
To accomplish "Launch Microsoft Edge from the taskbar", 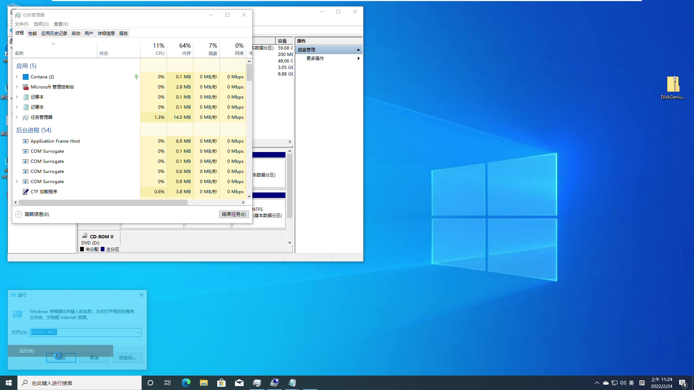I will pyautogui.click(x=186, y=382).
